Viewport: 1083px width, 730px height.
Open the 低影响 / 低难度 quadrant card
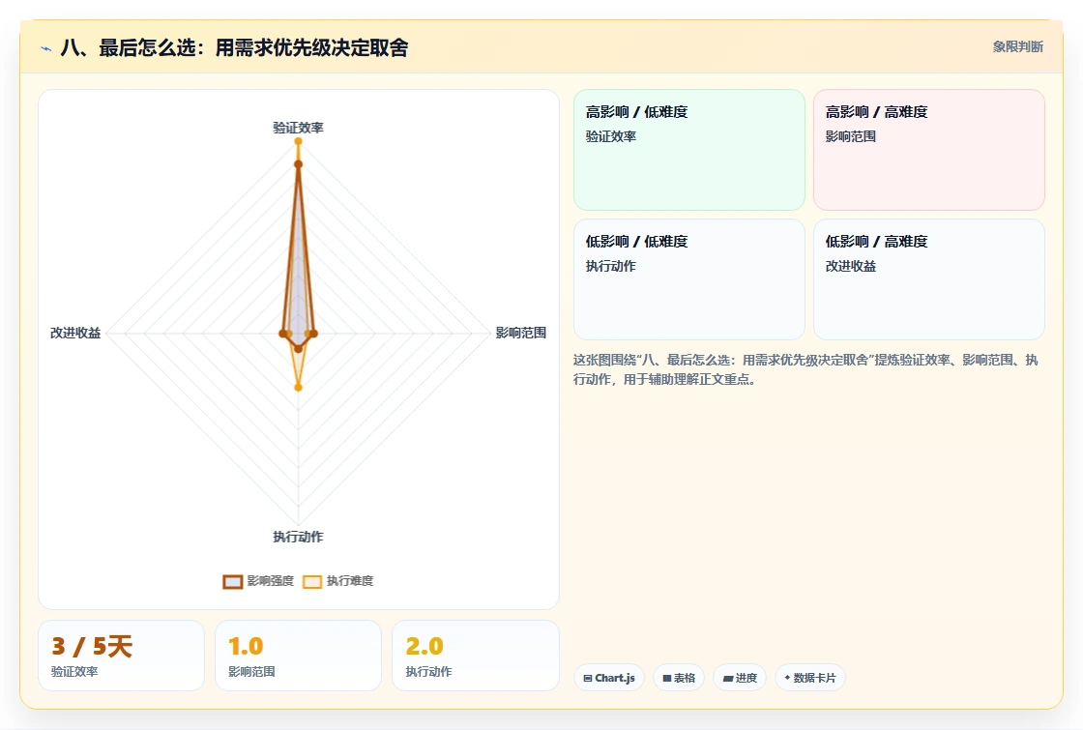coord(689,279)
